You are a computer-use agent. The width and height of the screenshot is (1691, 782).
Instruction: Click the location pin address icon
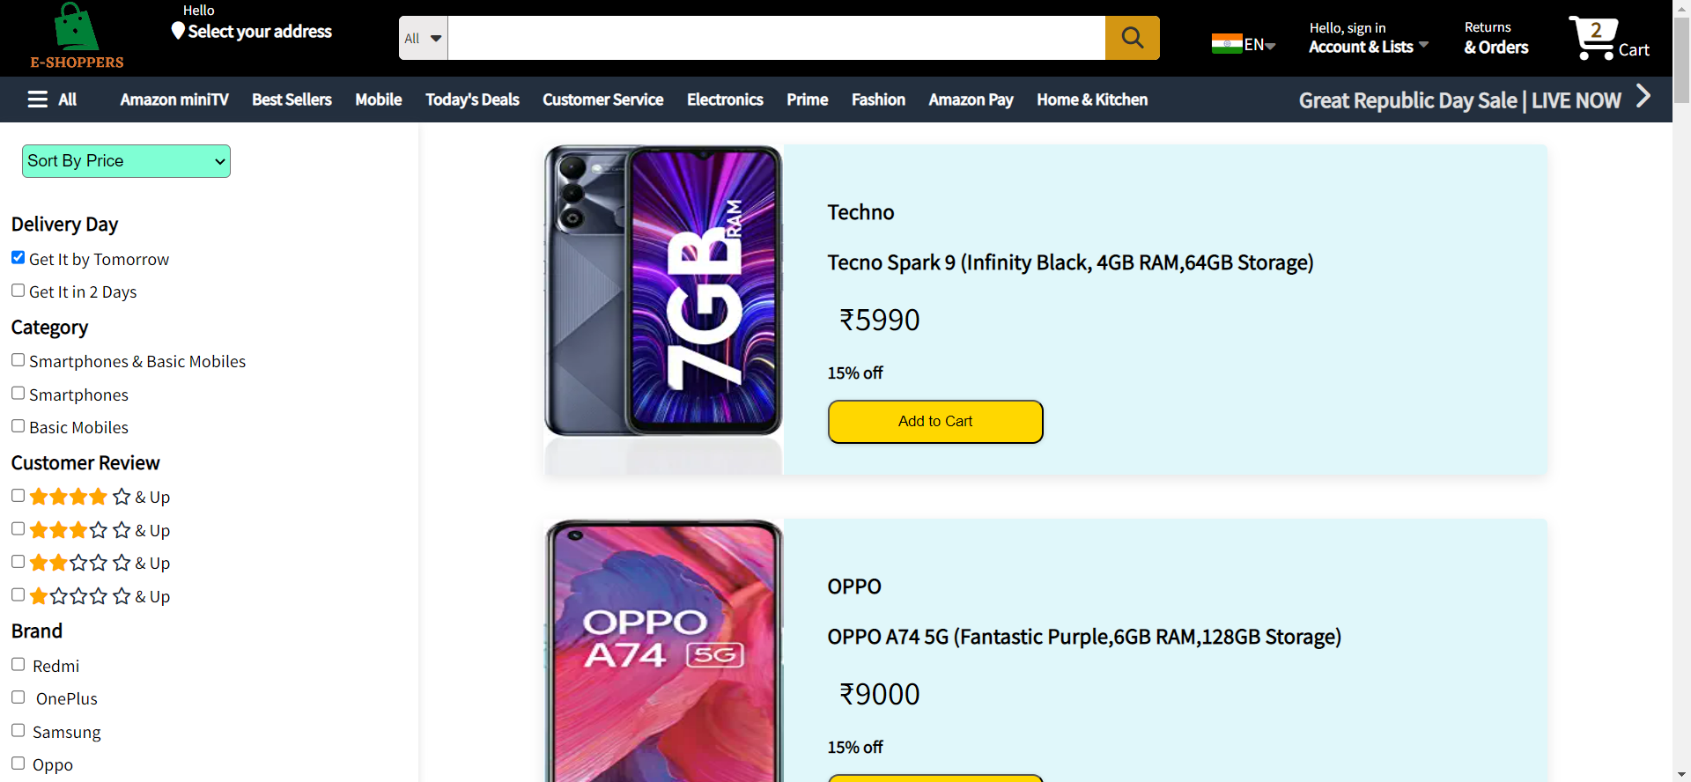click(x=178, y=32)
